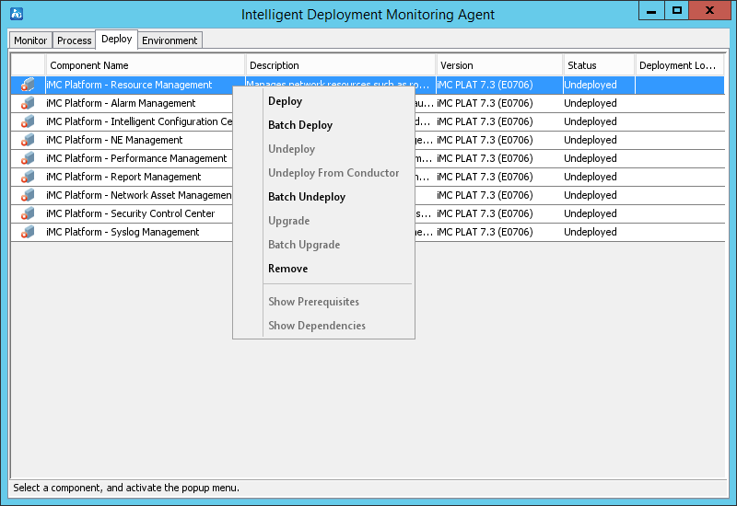
Task: Choose Remove from the context menu
Action: (x=287, y=269)
